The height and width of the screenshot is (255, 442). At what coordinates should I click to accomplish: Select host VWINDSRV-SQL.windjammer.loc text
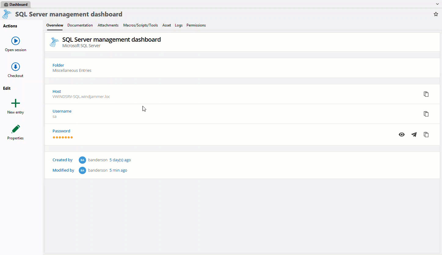(x=81, y=96)
